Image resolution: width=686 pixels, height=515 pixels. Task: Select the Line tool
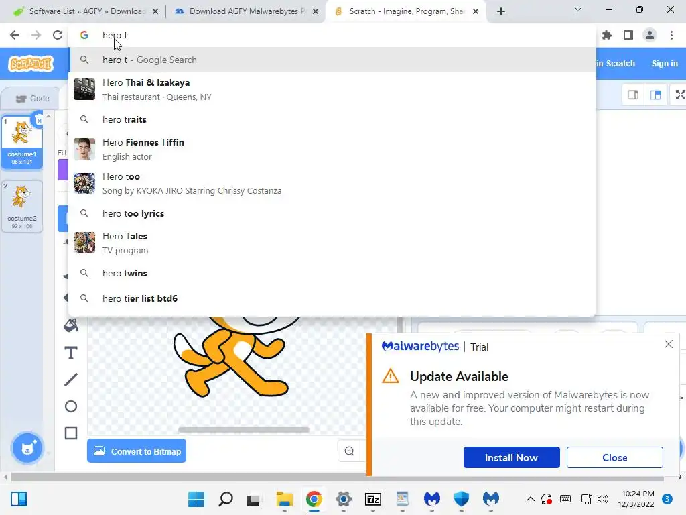(71, 380)
